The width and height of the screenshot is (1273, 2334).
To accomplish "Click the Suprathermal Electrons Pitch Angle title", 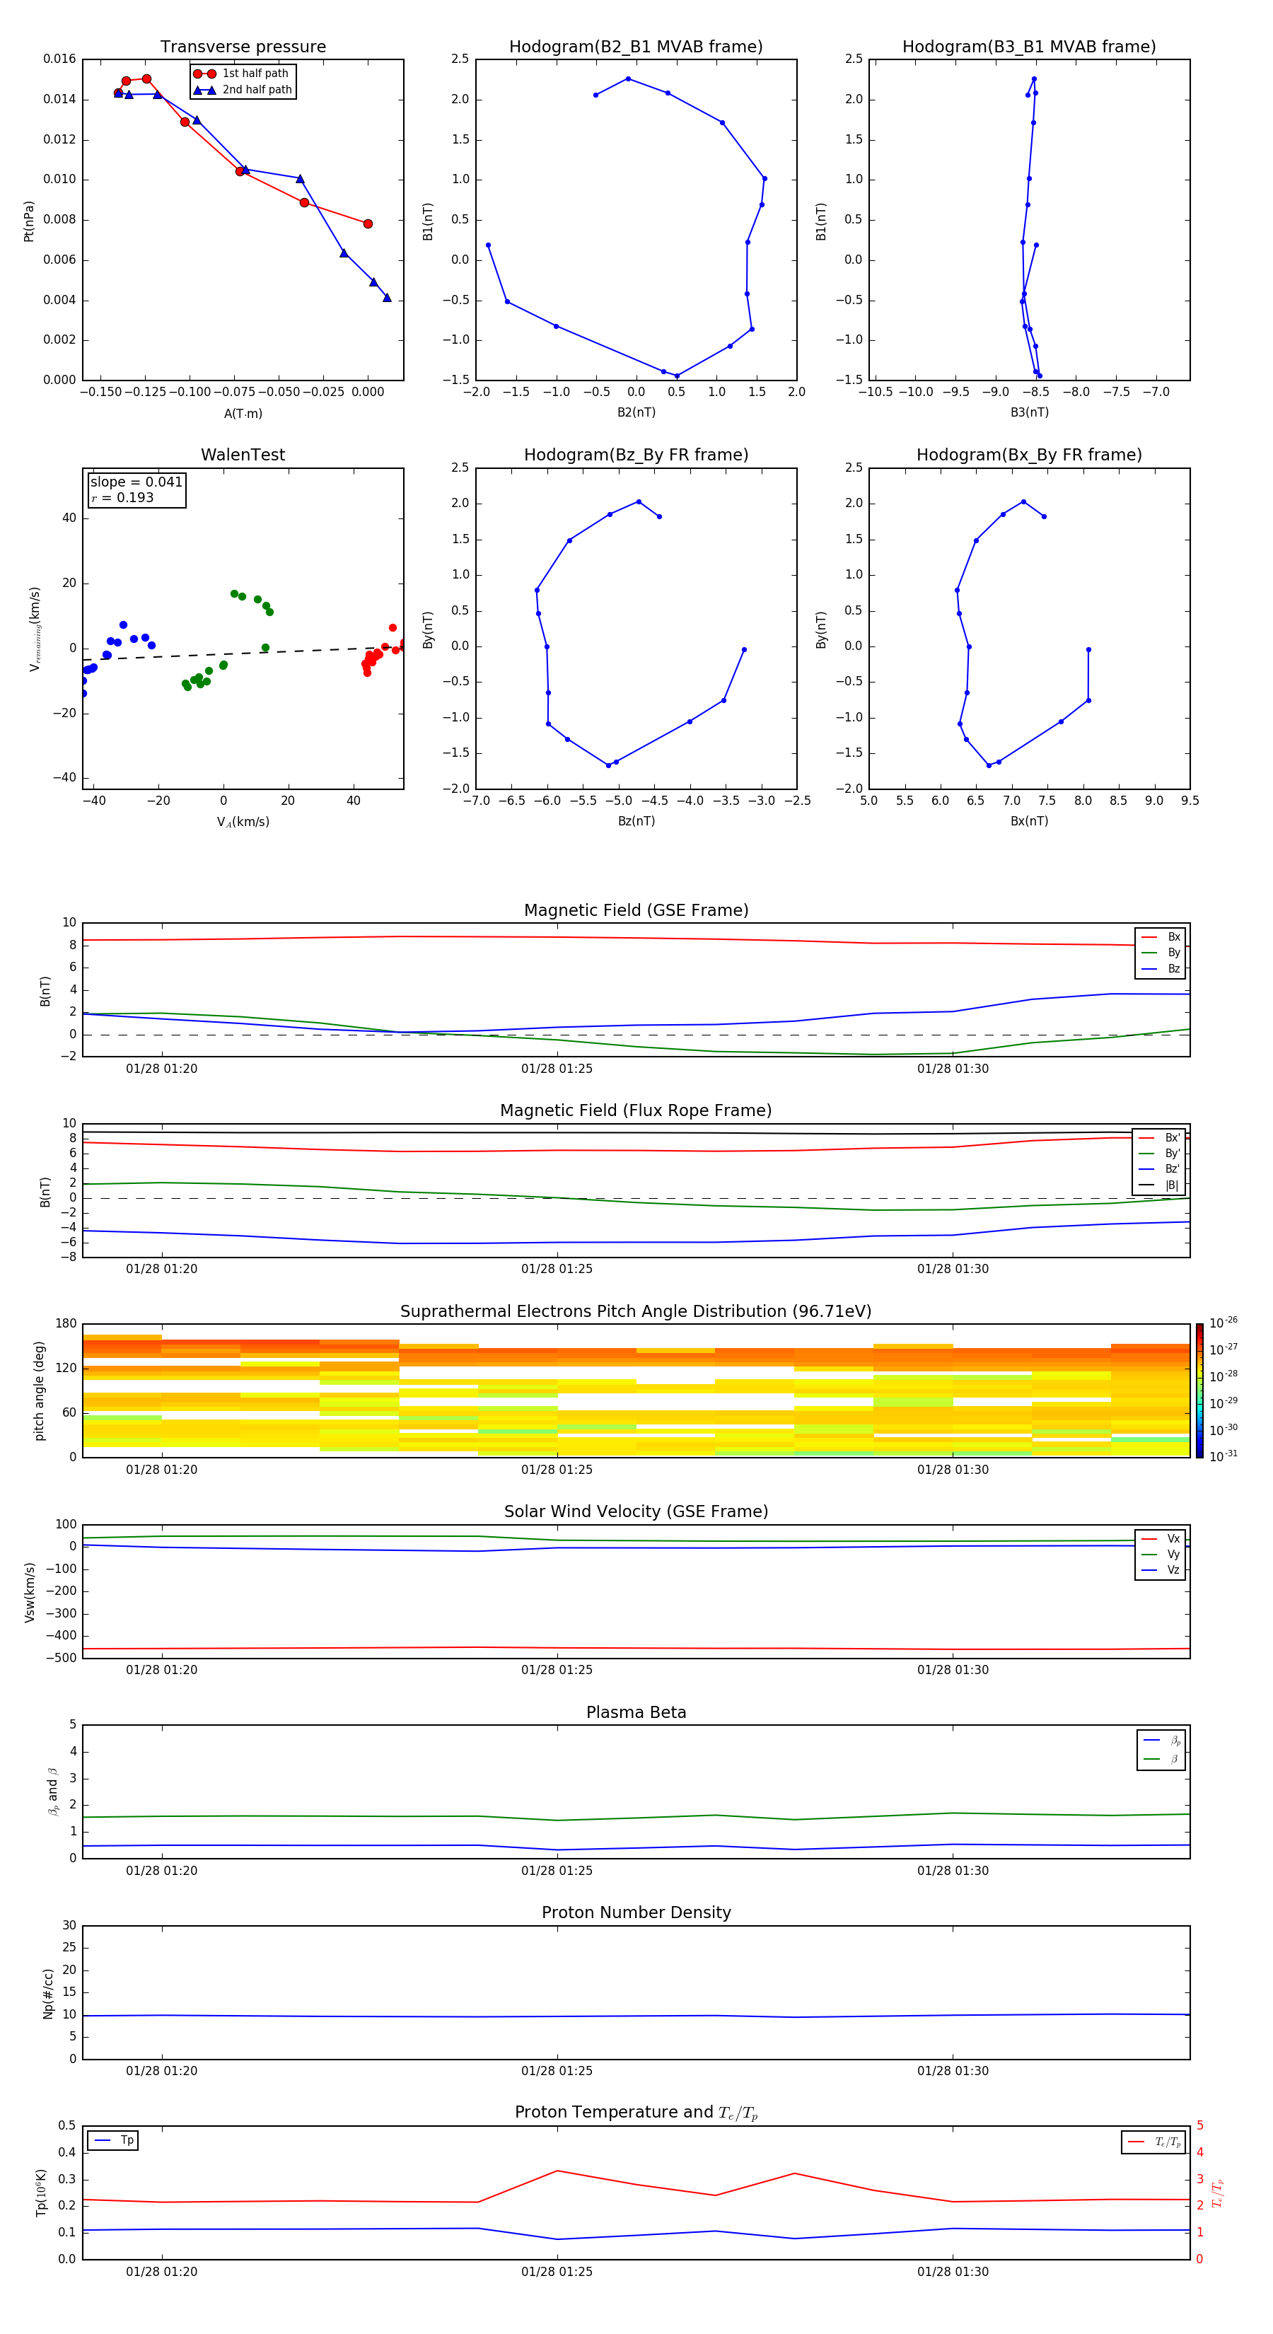I will tap(636, 1311).
